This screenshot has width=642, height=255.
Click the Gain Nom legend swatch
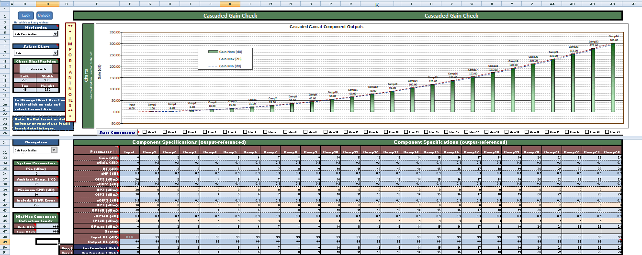[x=213, y=51]
